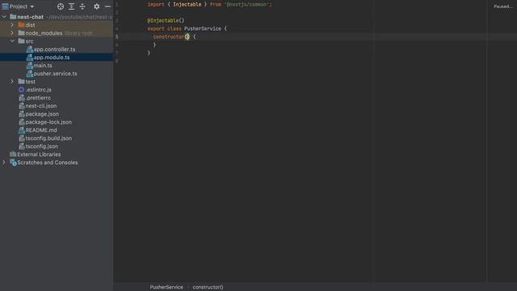The width and height of the screenshot is (517, 291).
Task: Click line number 1 in gutter
Action: click(x=116, y=5)
